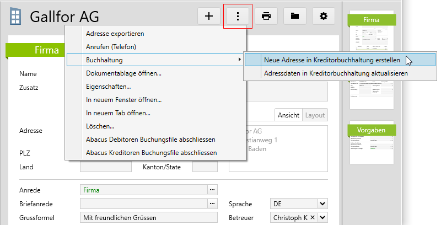The image size is (441, 225).
Task: Click the printer icon
Action: (x=266, y=16)
